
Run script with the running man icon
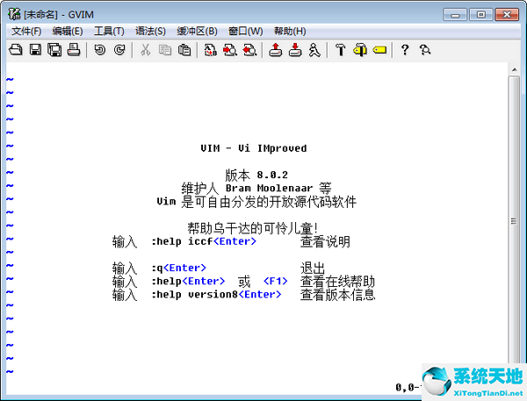314,50
